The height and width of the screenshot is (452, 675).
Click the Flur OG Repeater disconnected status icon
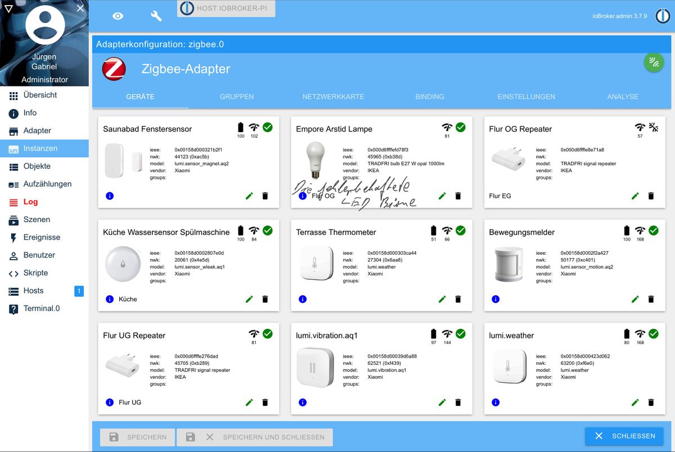(654, 128)
